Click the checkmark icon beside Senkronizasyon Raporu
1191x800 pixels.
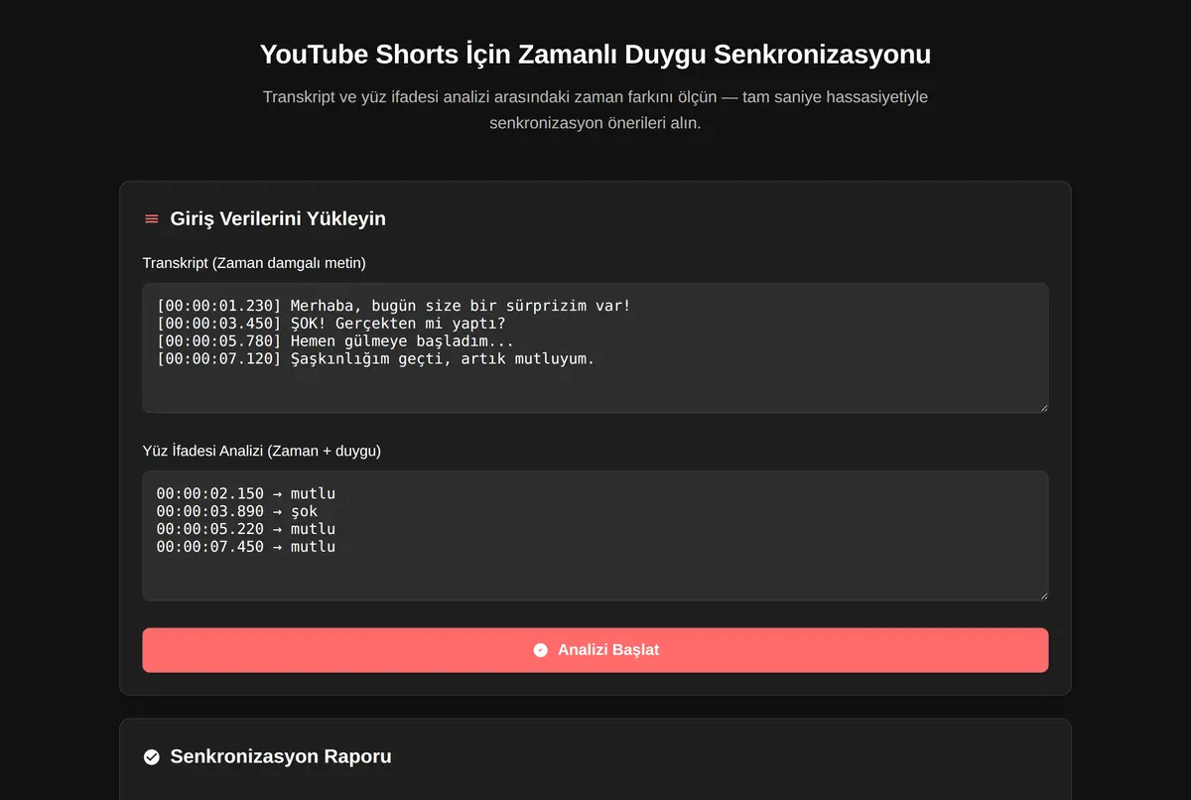[x=152, y=757]
